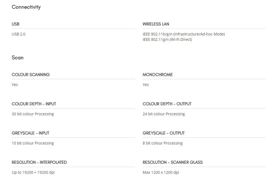Screen dimensions: 273x184
Task: Select the MONOCHROME label
Action: click(158, 75)
